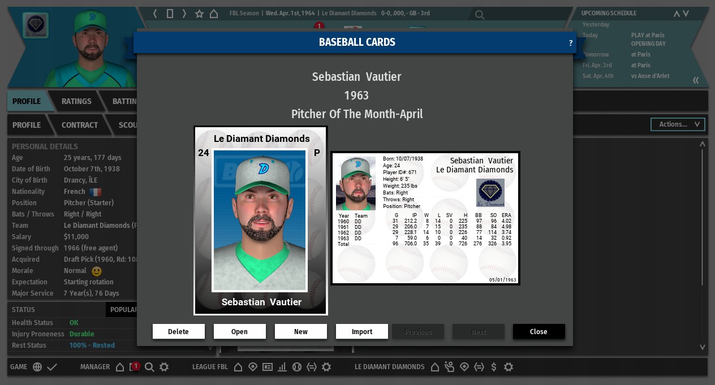Click the globe icon in Game menu
715x385 pixels.
point(37,367)
